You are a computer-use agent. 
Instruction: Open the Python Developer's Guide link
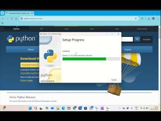(x=46, y=101)
